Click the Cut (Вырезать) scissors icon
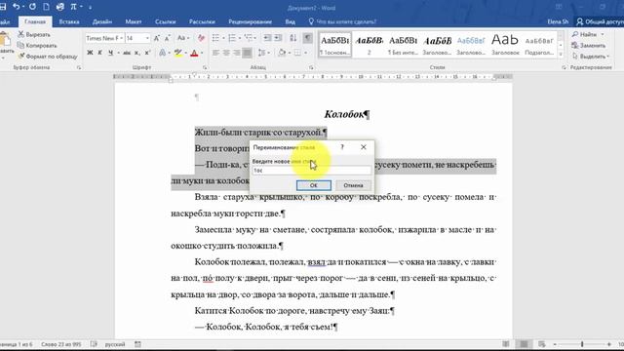Image resolution: width=624 pixels, height=351 pixels. click(21, 35)
